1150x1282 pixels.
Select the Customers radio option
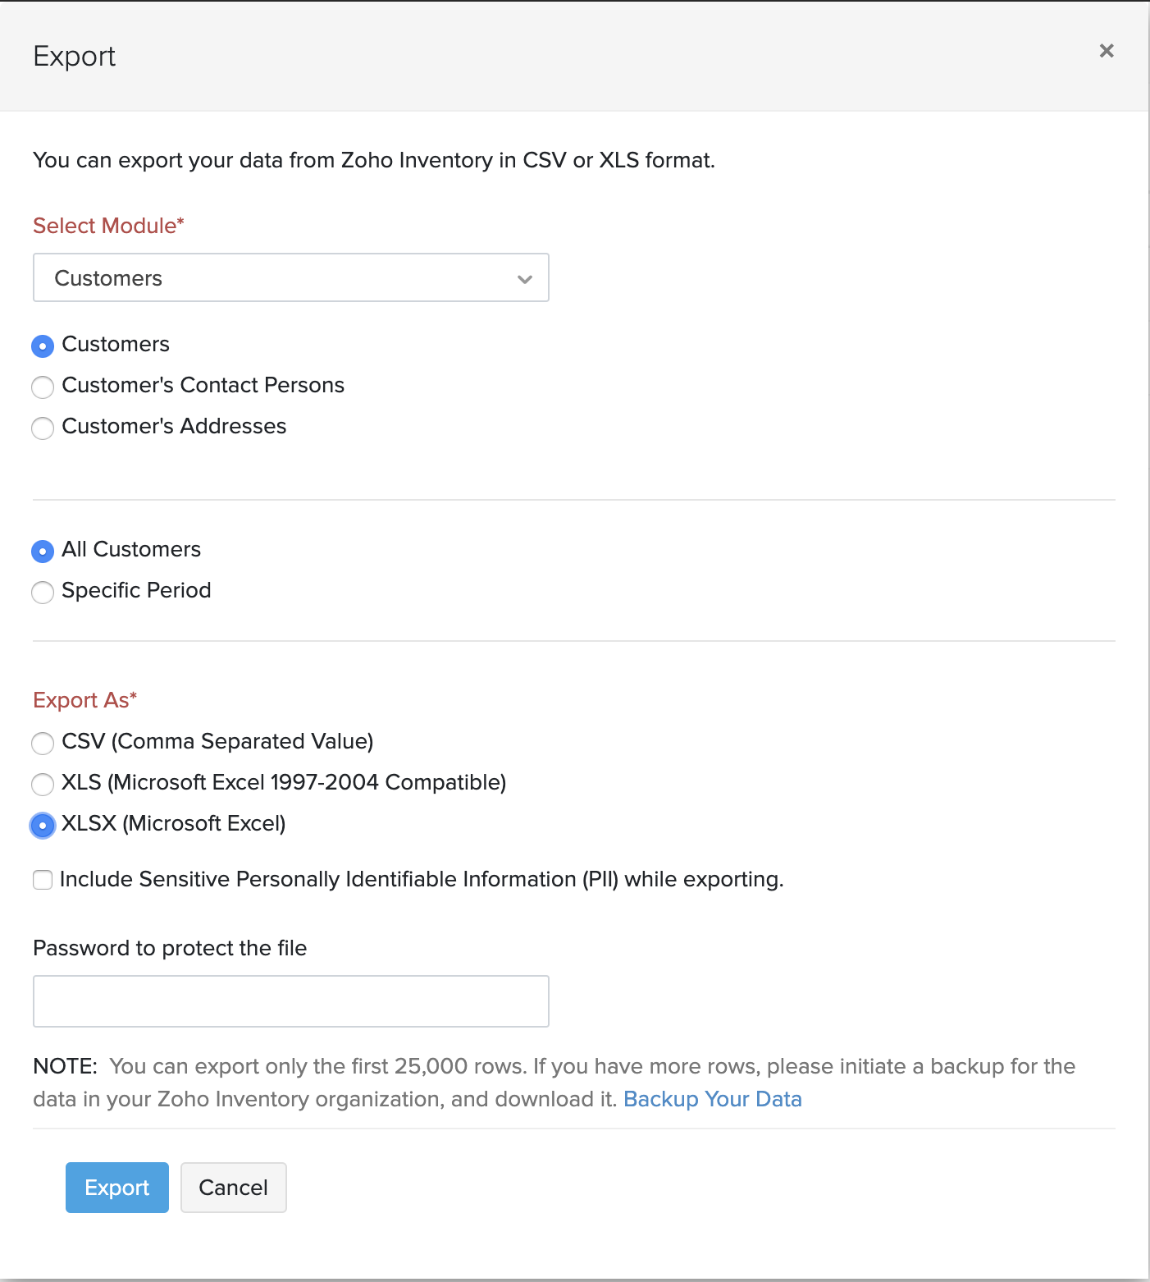43,346
